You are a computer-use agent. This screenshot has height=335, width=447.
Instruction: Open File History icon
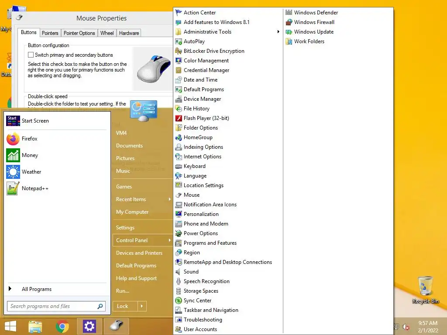[x=179, y=109]
